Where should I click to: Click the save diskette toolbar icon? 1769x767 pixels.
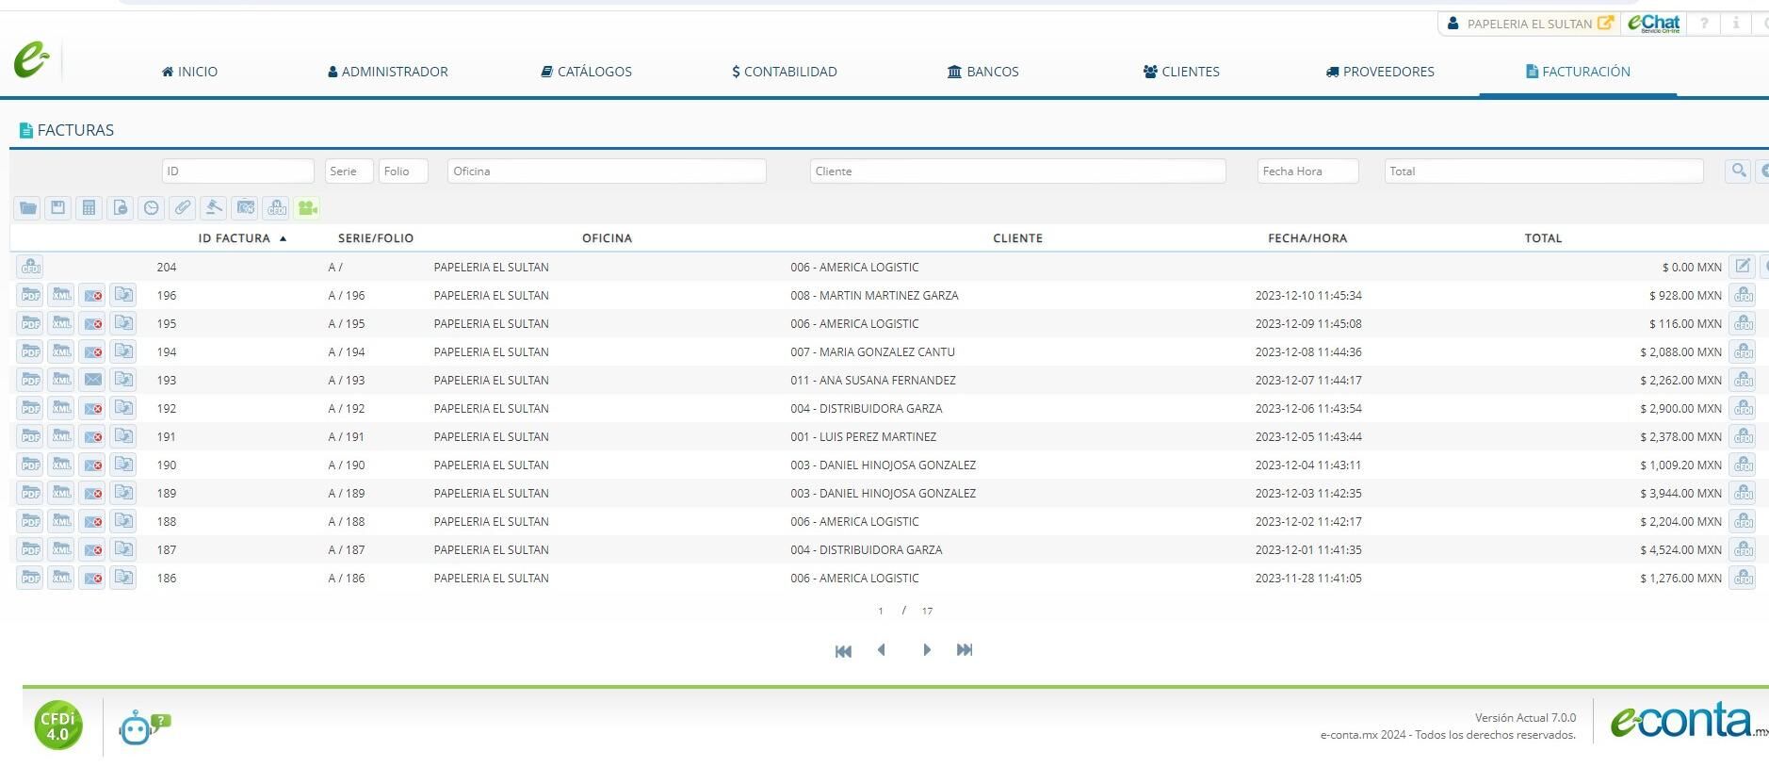tap(58, 208)
